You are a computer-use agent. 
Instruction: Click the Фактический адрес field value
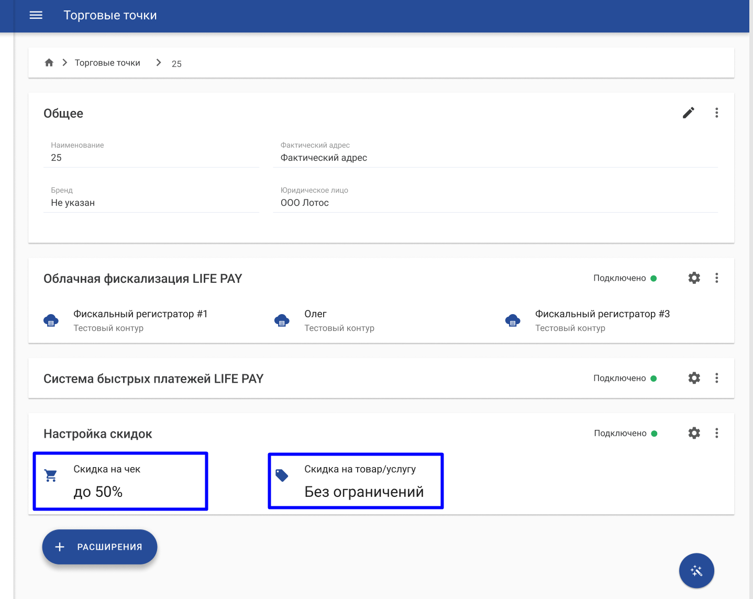(324, 158)
